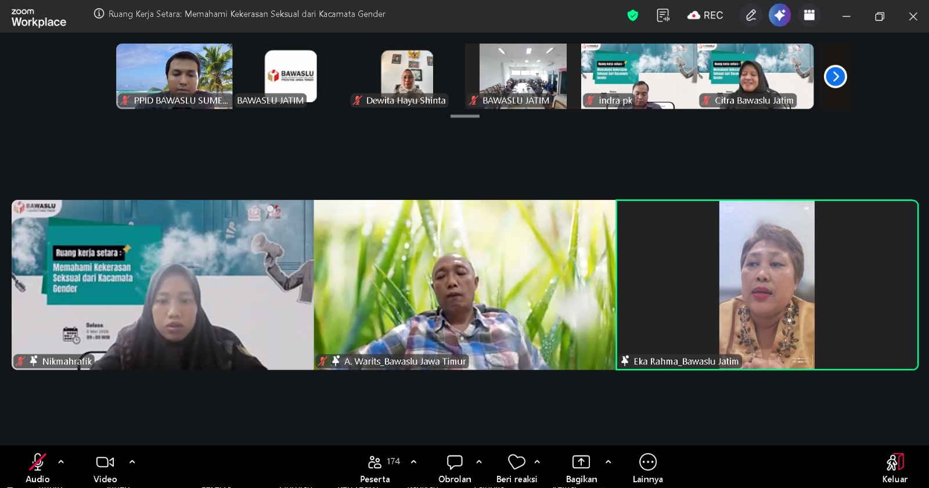Open the meeting transcript notes icon

click(663, 15)
